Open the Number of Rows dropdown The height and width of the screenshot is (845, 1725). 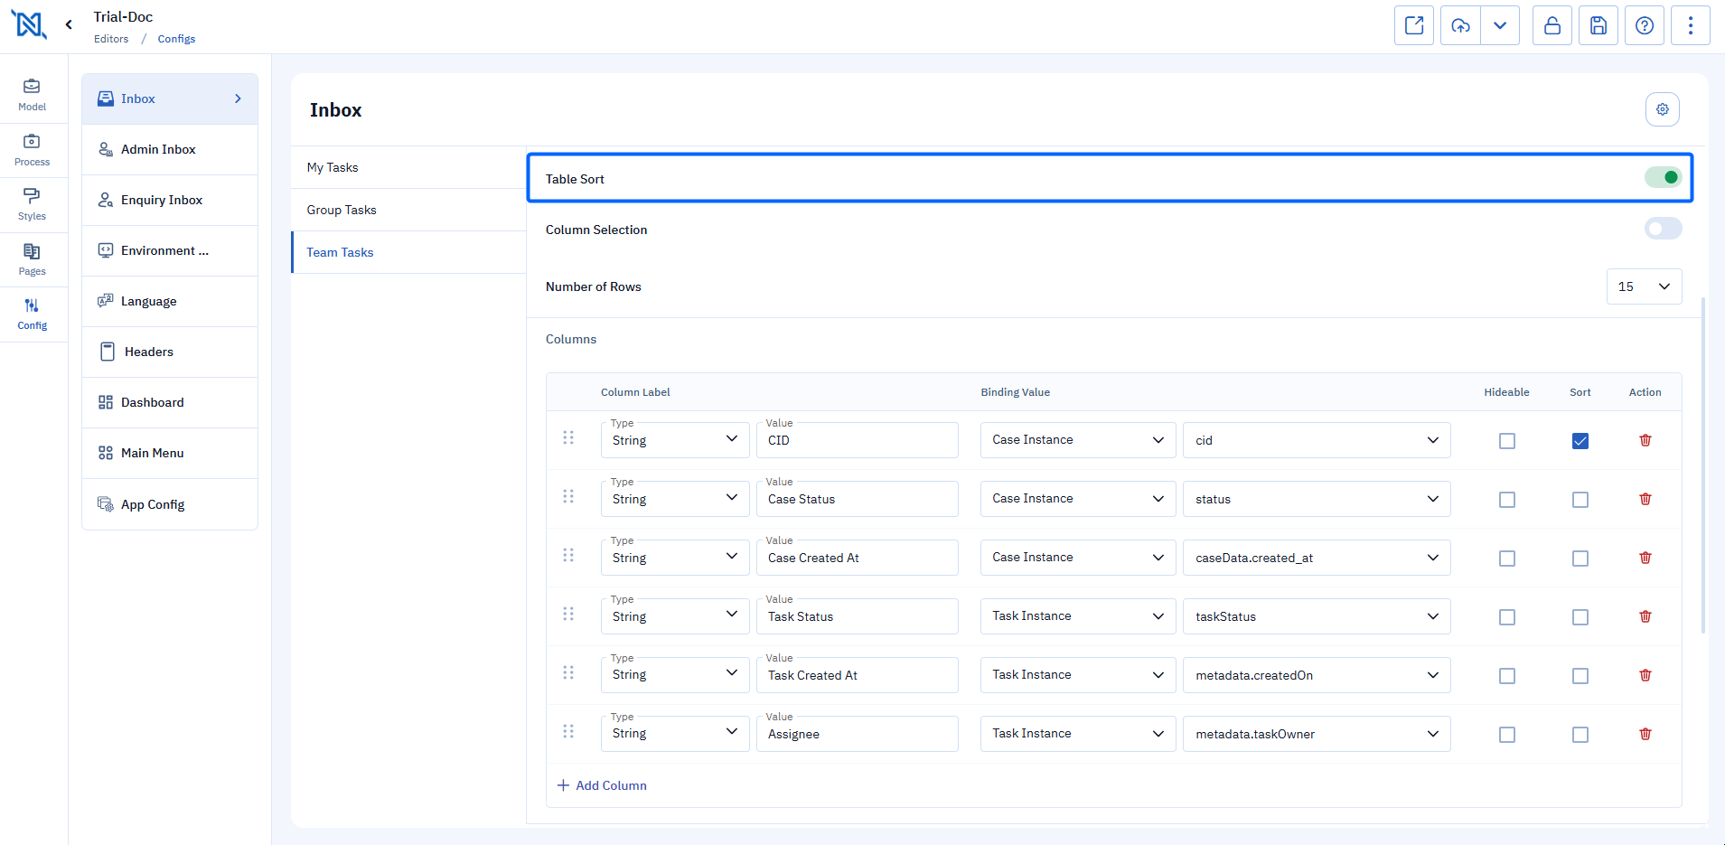click(1644, 286)
